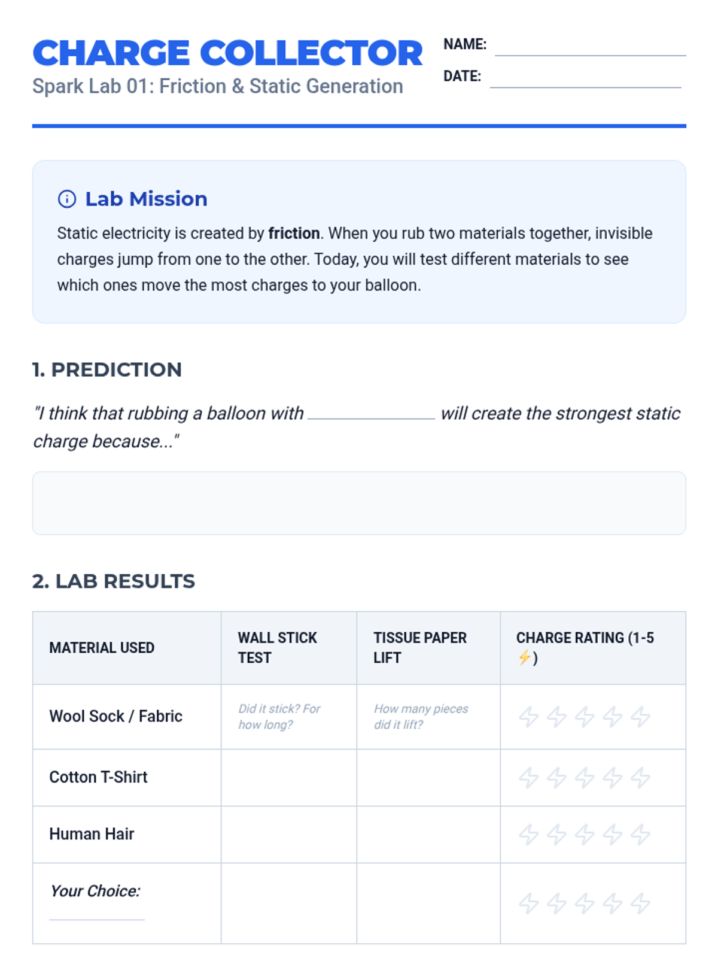This screenshot has width=718, height=958.
Task: Click the Material Used column header
Action: [x=102, y=648]
